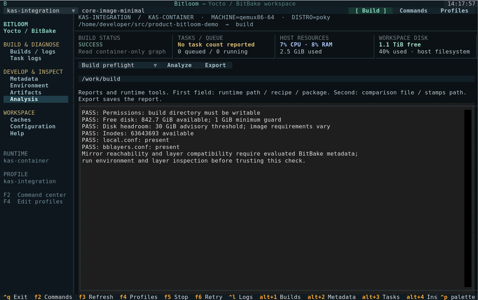Viewport: 478px width, 300px height.
Task: Click f5 Stop in footer
Action: pyautogui.click(x=176, y=297)
